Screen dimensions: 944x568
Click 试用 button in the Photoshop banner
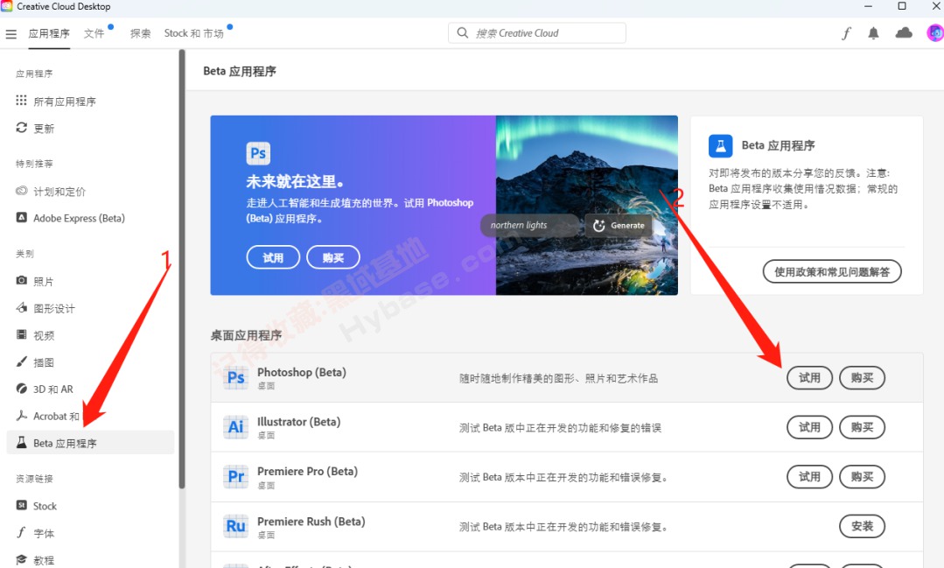click(x=273, y=257)
